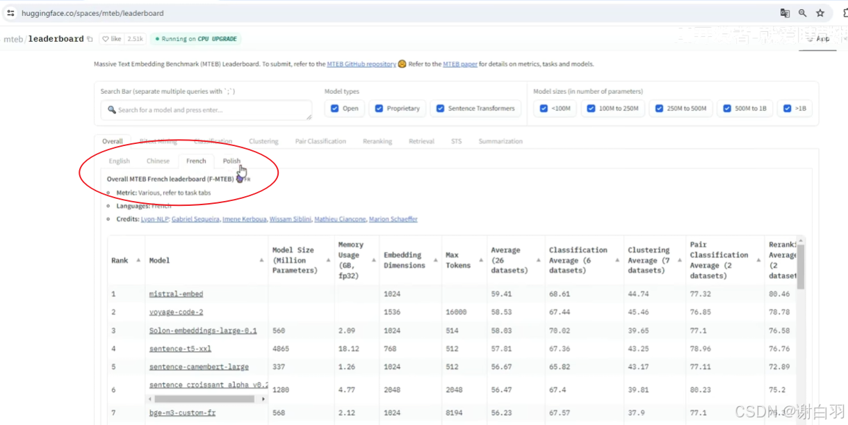Open the Solon-embeddings-large-0.1 model link
Image resolution: width=848 pixels, height=425 pixels.
(203, 330)
